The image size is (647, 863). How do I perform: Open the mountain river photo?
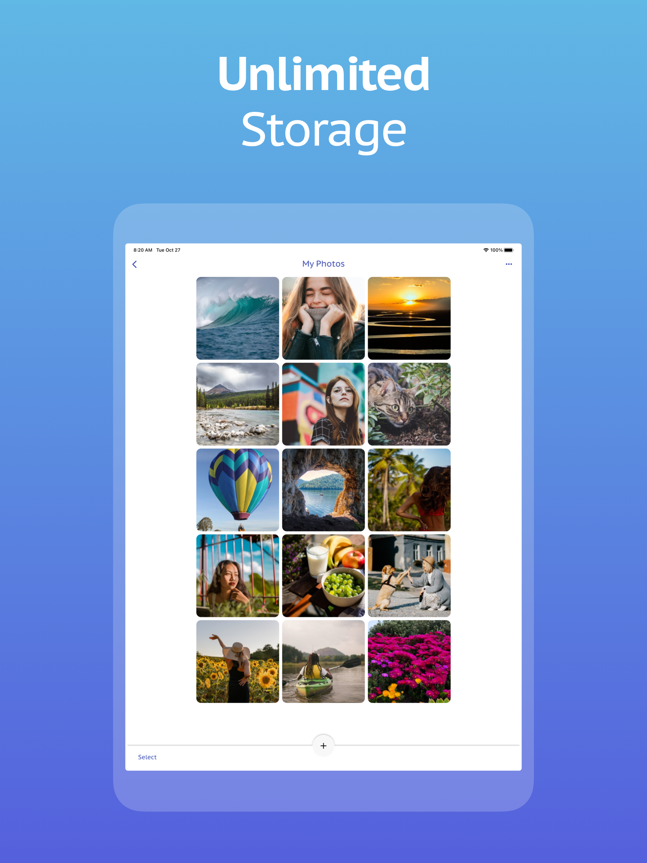click(x=237, y=403)
